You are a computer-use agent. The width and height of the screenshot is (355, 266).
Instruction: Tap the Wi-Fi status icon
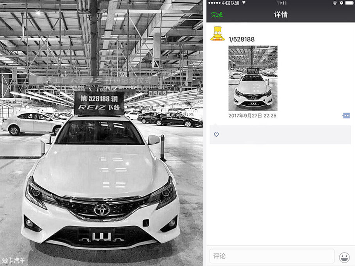[x=244, y=3]
